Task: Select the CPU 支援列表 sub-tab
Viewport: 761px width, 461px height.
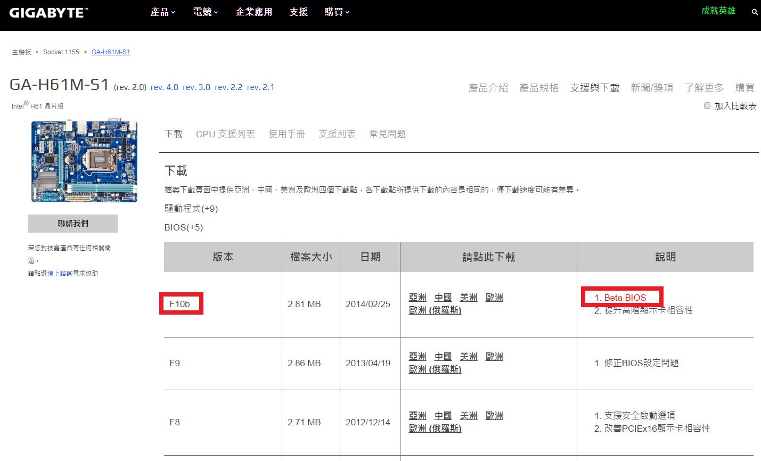Action: tap(225, 134)
